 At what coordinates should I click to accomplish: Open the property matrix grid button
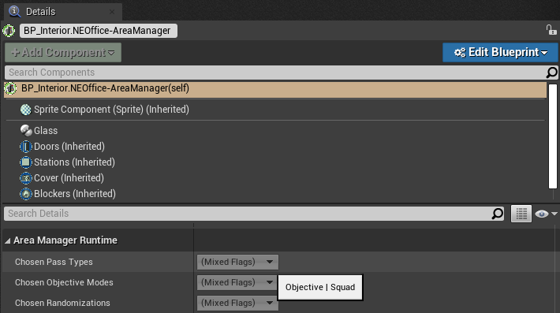(x=521, y=214)
